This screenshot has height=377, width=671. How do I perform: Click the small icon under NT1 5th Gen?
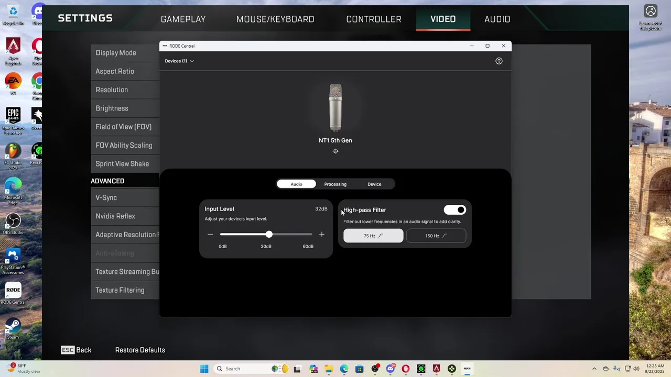(x=335, y=151)
